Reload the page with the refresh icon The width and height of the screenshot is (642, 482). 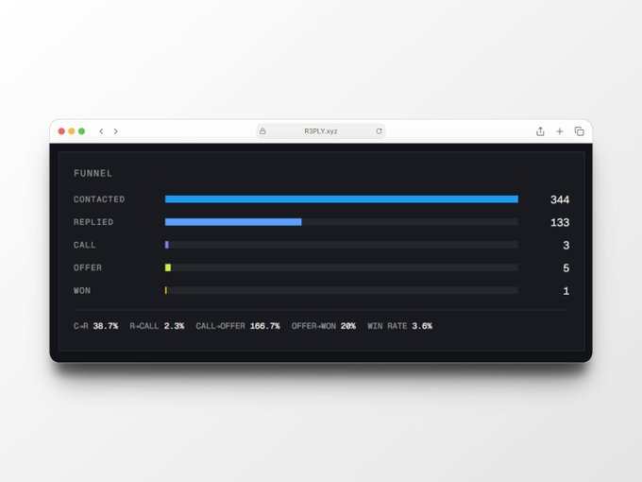point(379,131)
